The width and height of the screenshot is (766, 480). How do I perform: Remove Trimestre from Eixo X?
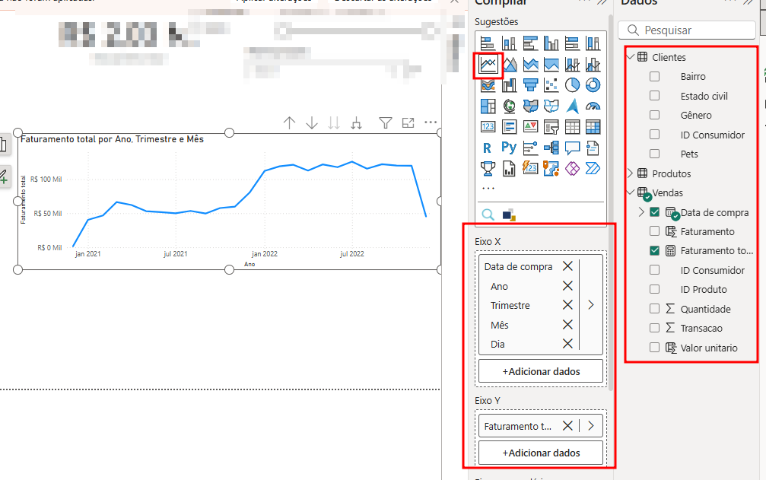[567, 305]
